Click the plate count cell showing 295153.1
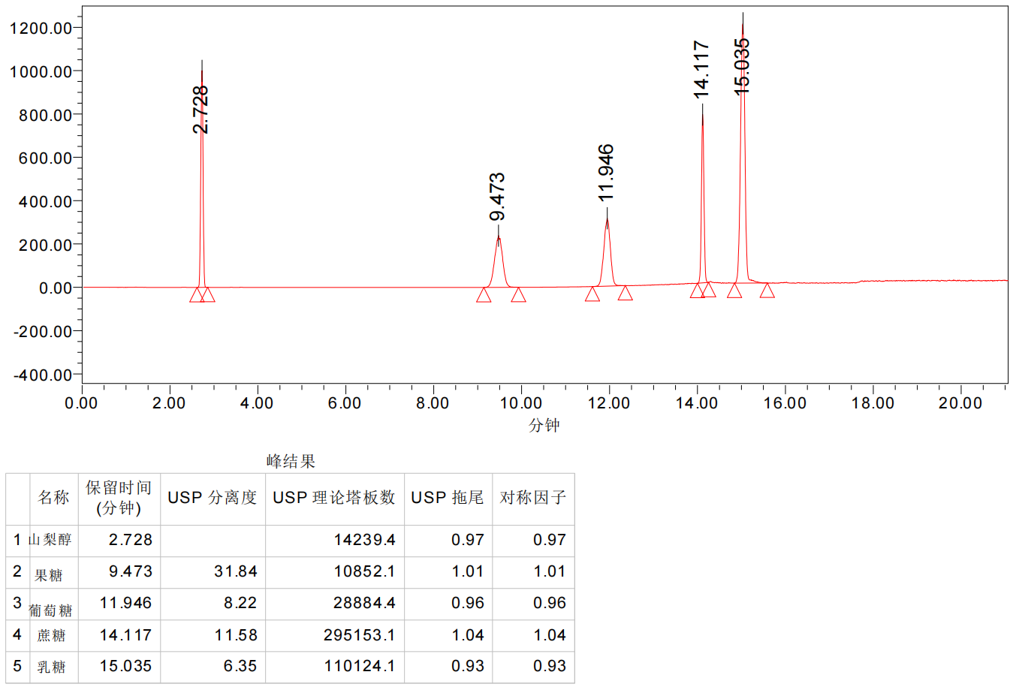This screenshot has width=1016, height=690. pyautogui.click(x=359, y=635)
